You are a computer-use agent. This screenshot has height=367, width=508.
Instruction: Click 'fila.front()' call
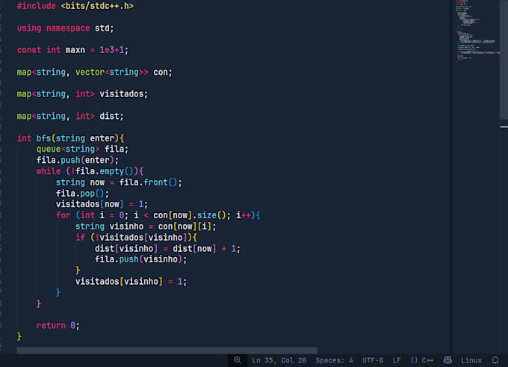[148, 182]
